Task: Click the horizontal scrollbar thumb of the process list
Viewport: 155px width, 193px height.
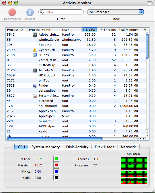Action: point(55,139)
